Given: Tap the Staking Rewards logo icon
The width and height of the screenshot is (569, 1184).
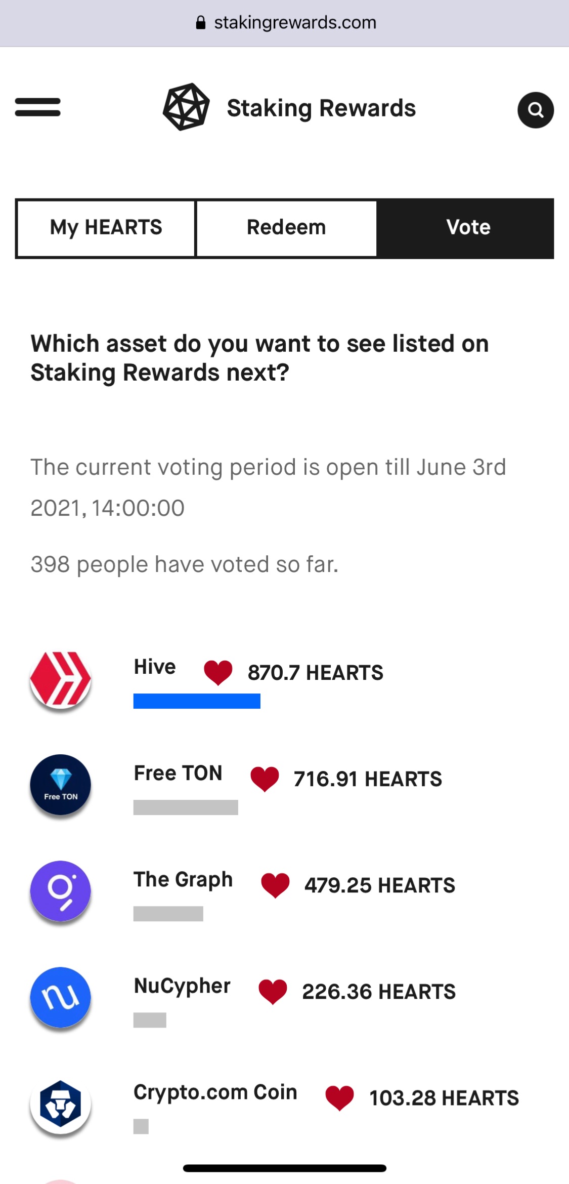Looking at the screenshot, I should (x=186, y=107).
